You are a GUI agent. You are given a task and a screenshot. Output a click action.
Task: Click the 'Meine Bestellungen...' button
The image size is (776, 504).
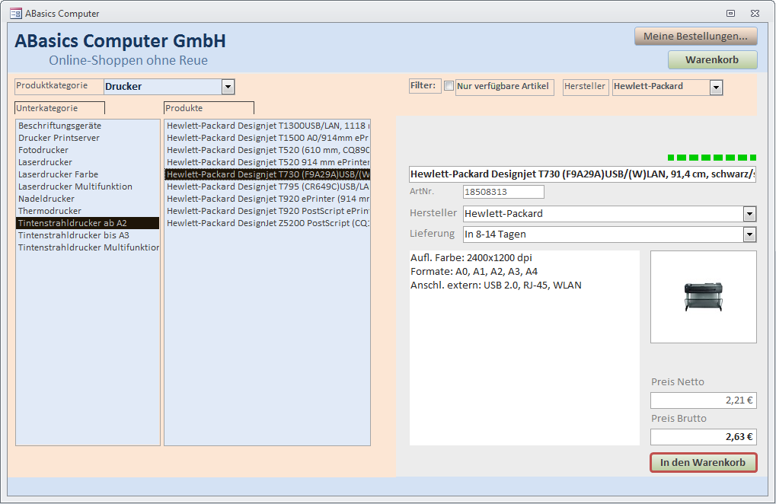click(x=696, y=37)
